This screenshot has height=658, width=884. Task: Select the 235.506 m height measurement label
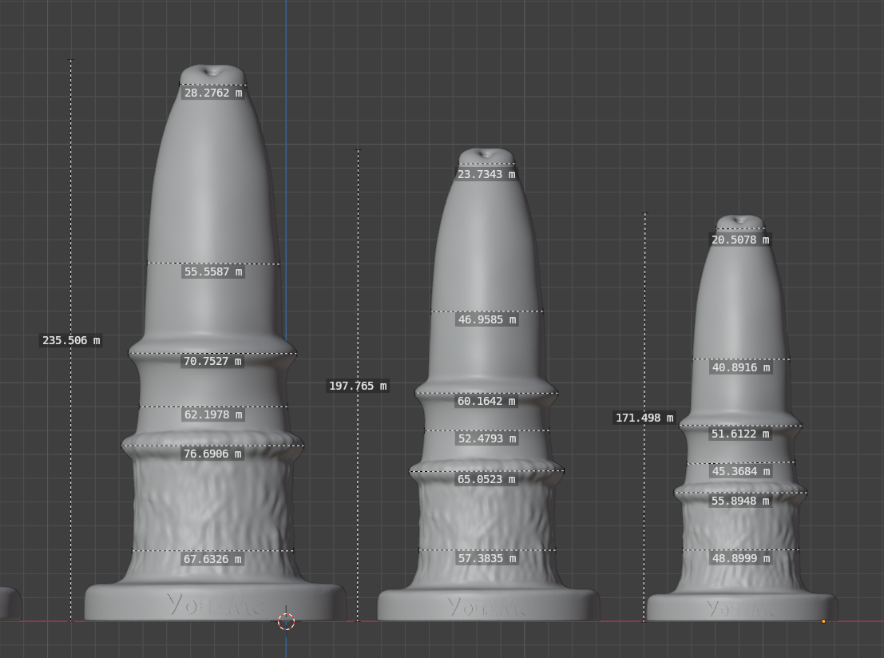coord(71,340)
